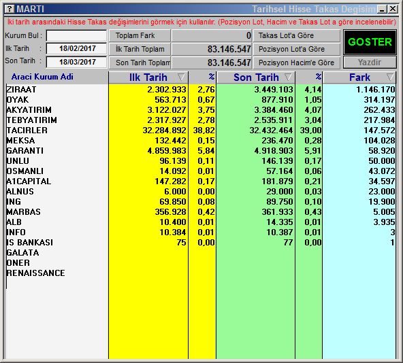
Task: Select the MARBAS row name
Action: pyautogui.click(x=24, y=212)
